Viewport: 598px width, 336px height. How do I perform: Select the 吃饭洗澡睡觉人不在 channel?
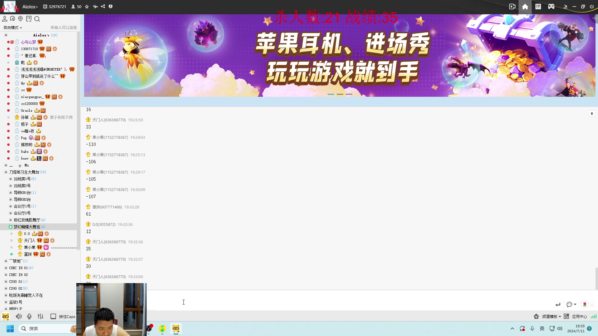click(x=26, y=295)
